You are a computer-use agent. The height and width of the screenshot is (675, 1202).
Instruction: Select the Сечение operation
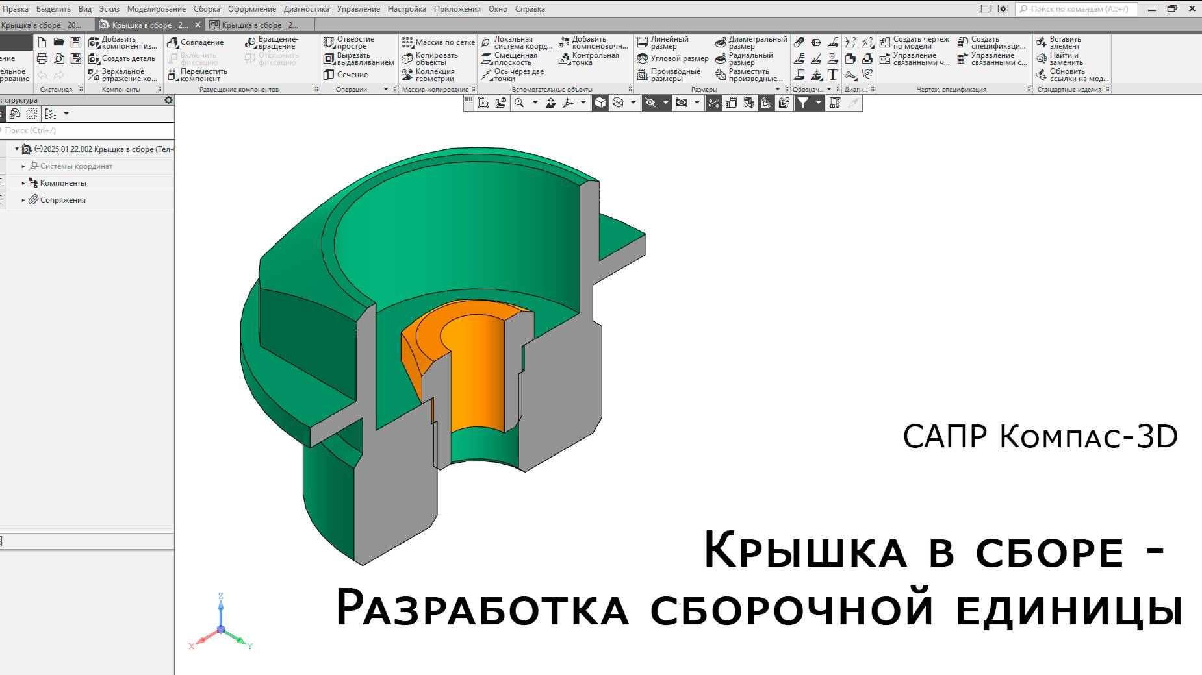[x=346, y=75]
